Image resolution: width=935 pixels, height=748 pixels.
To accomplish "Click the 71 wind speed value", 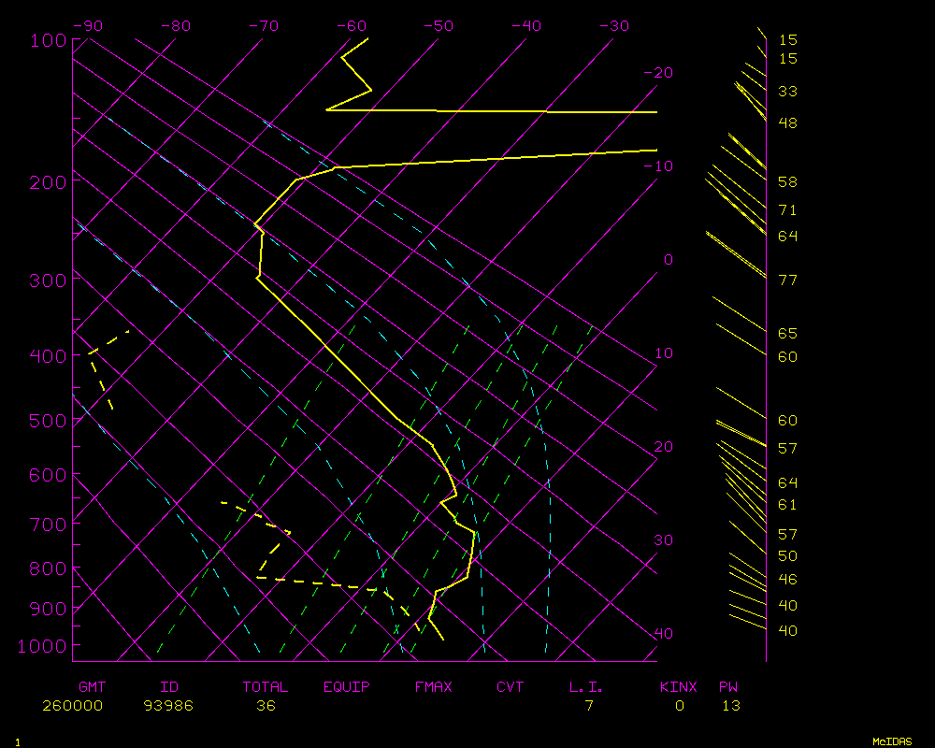I will pos(787,210).
